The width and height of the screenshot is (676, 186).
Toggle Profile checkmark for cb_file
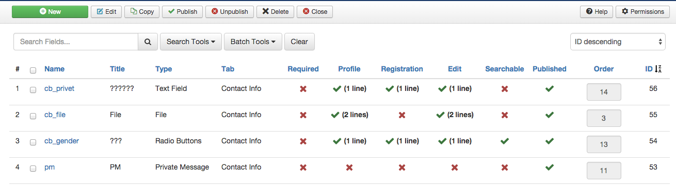coord(335,115)
